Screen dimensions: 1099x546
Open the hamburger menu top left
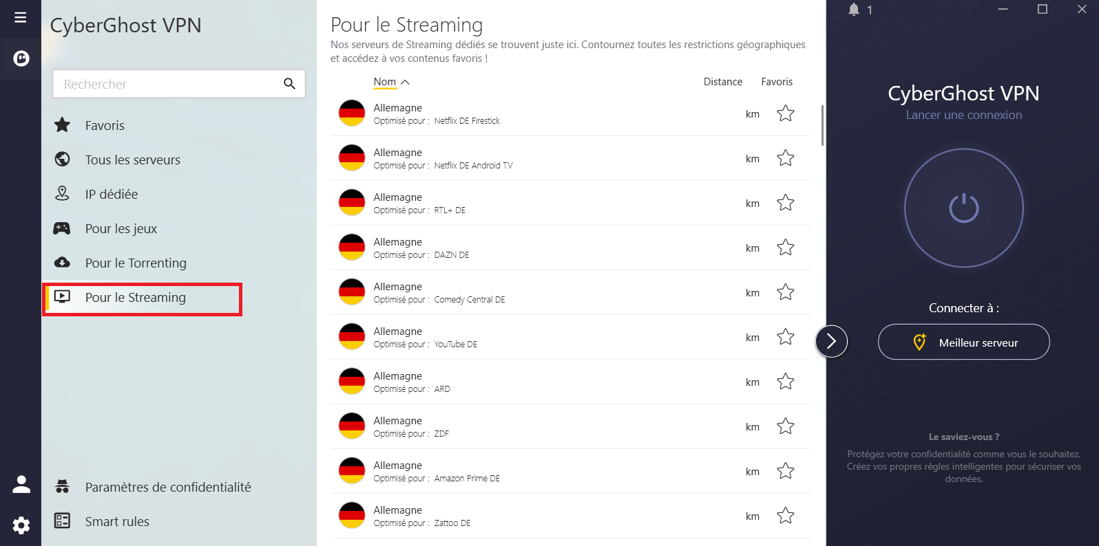pyautogui.click(x=20, y=18)
